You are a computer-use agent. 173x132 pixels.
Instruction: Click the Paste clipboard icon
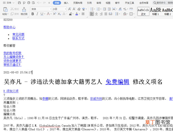pyautogui.click(x=5, y=10)
